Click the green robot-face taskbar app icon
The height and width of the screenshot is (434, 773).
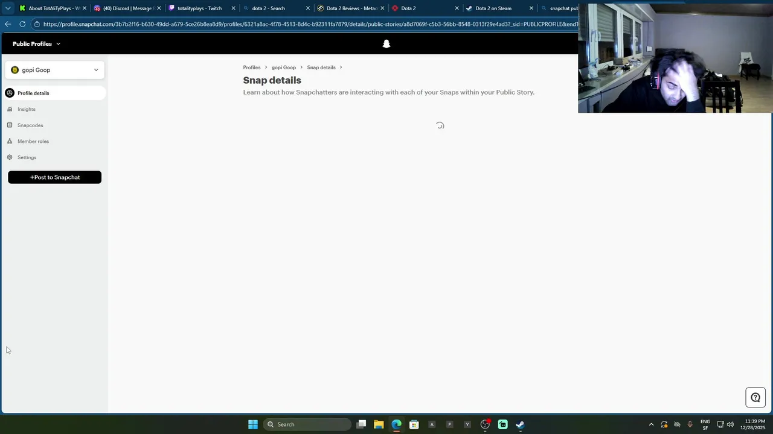pyautogui.click(x=502, y=424)
